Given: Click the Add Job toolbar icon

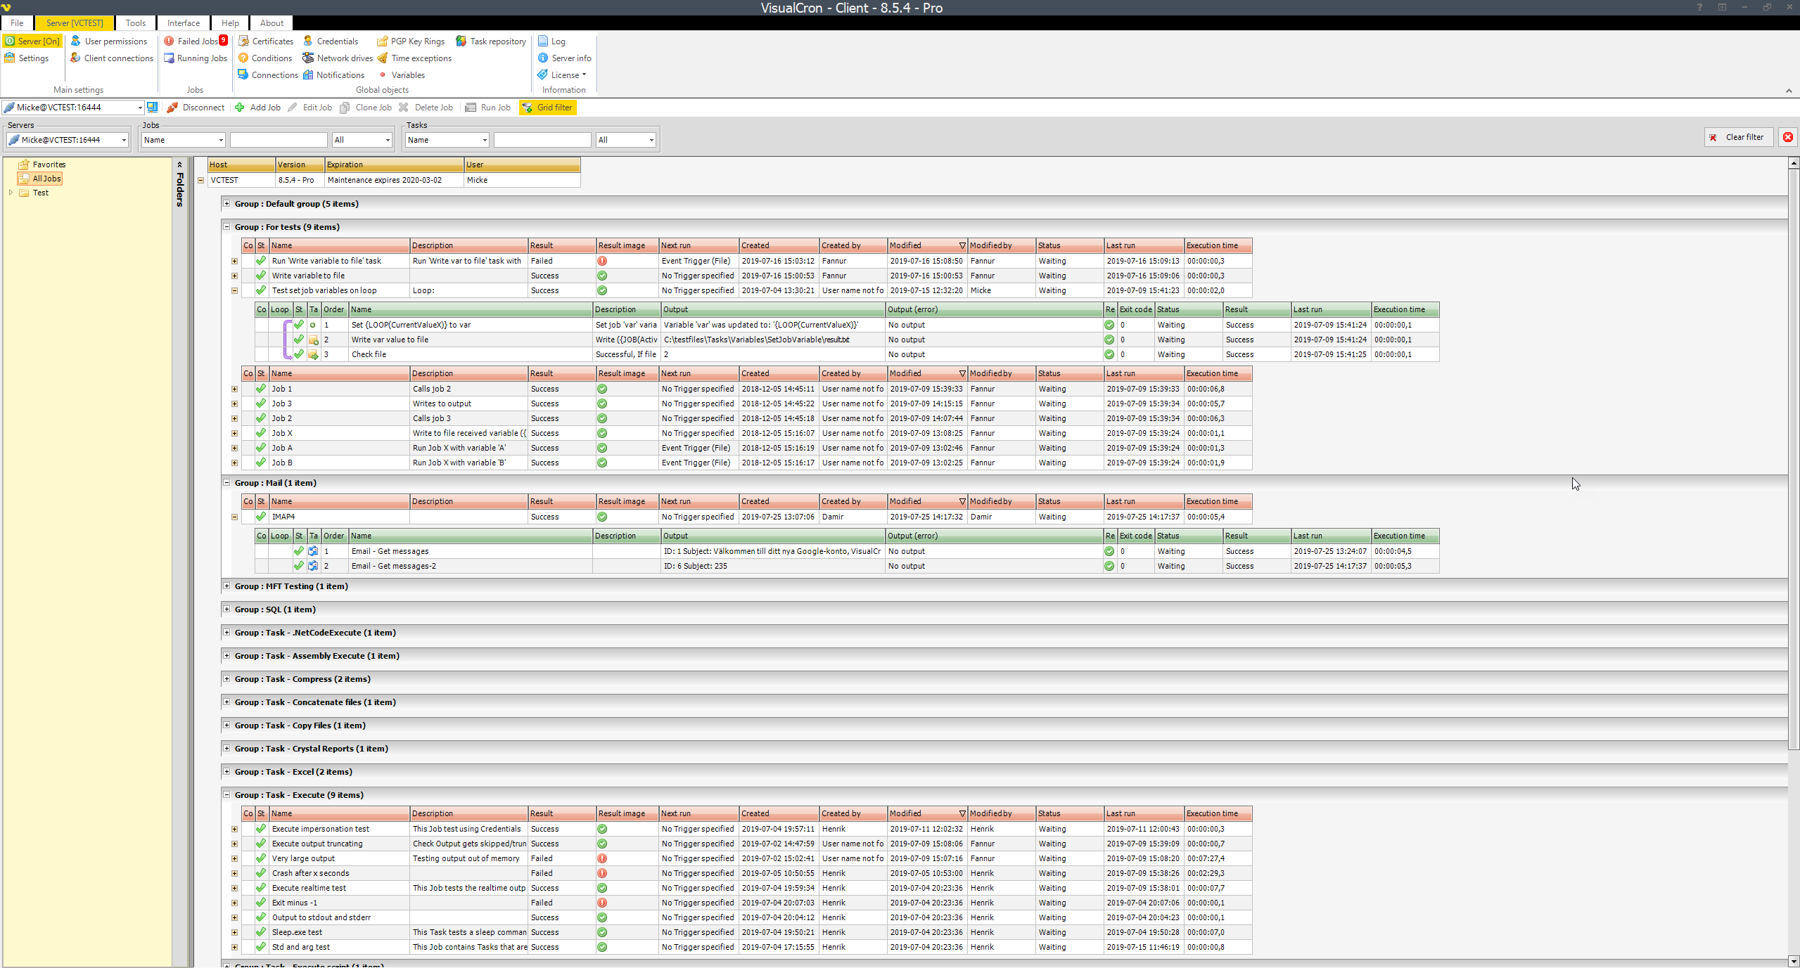Looking at the screenshot, I should coord(240,108).
